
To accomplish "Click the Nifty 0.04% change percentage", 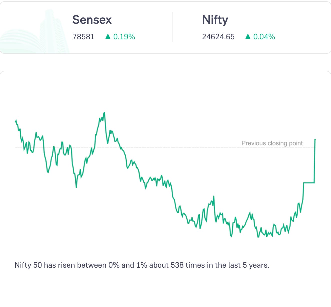I will [264, 37].
